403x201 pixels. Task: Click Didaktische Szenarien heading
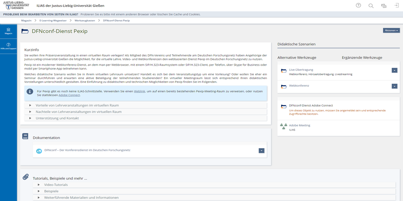point(297,44)
